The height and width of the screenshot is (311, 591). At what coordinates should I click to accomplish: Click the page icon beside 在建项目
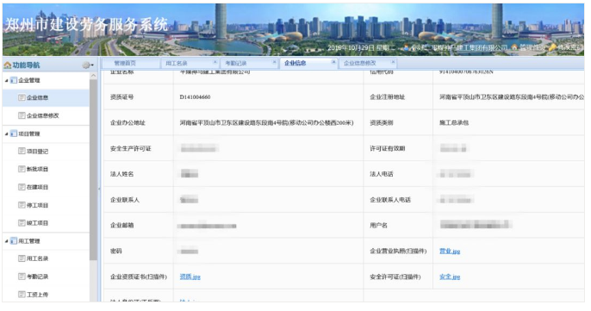point(22,187)
